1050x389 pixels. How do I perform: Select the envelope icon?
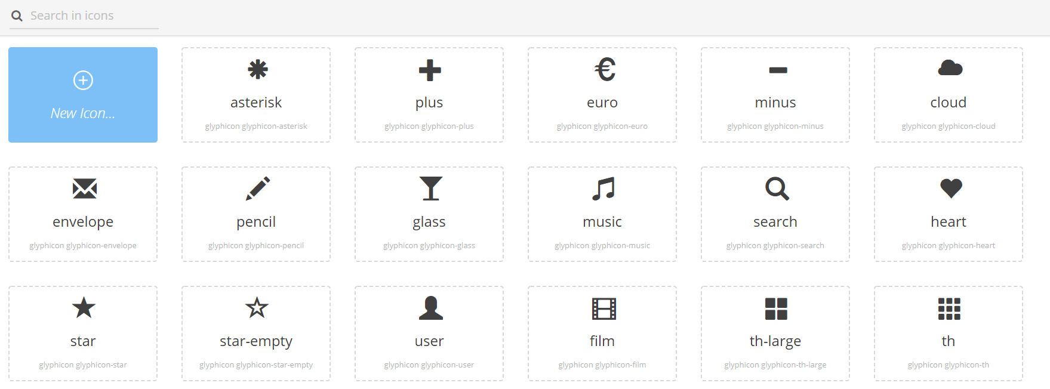(84, 189)
